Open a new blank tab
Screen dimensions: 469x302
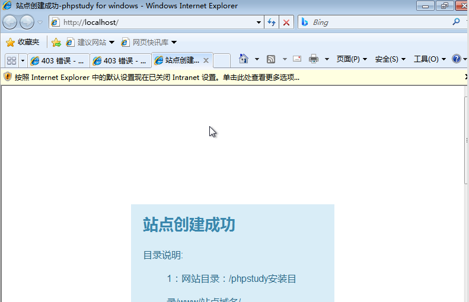point(222,60)
